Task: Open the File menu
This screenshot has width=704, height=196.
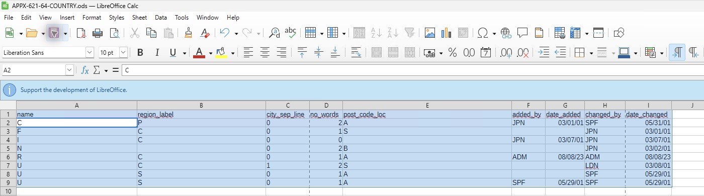Action: tap(9, 17)
